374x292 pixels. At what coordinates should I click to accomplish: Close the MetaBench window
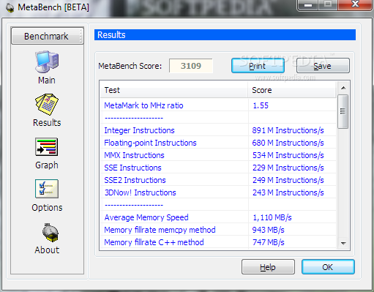pyautogui.click(x=355, y=5)
